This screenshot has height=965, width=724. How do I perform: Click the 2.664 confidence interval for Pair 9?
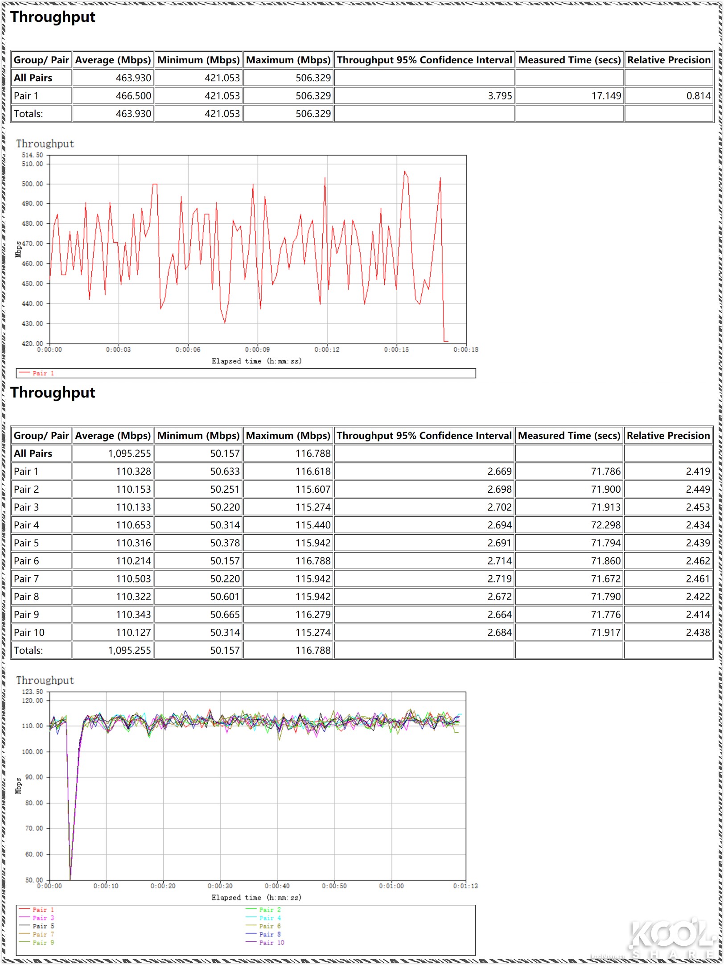(x=499, y=614)
